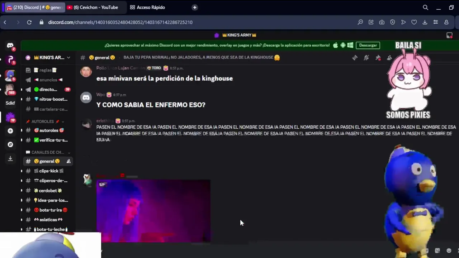Click the Add a Server plus icon

[10, 131]
